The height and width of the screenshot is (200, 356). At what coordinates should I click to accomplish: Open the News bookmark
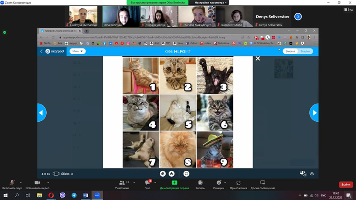pos(178,43)
